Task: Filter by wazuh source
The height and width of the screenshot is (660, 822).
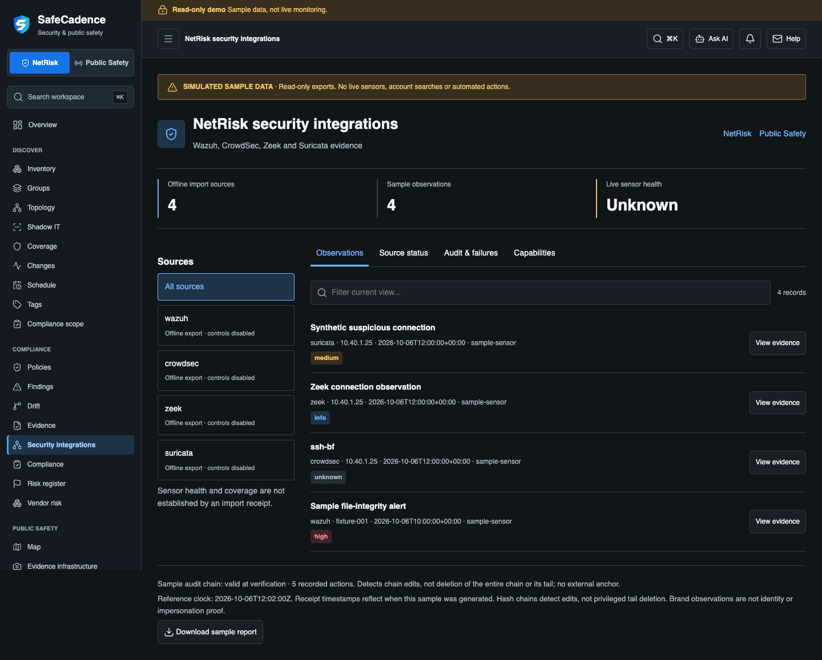Action: 226,325
